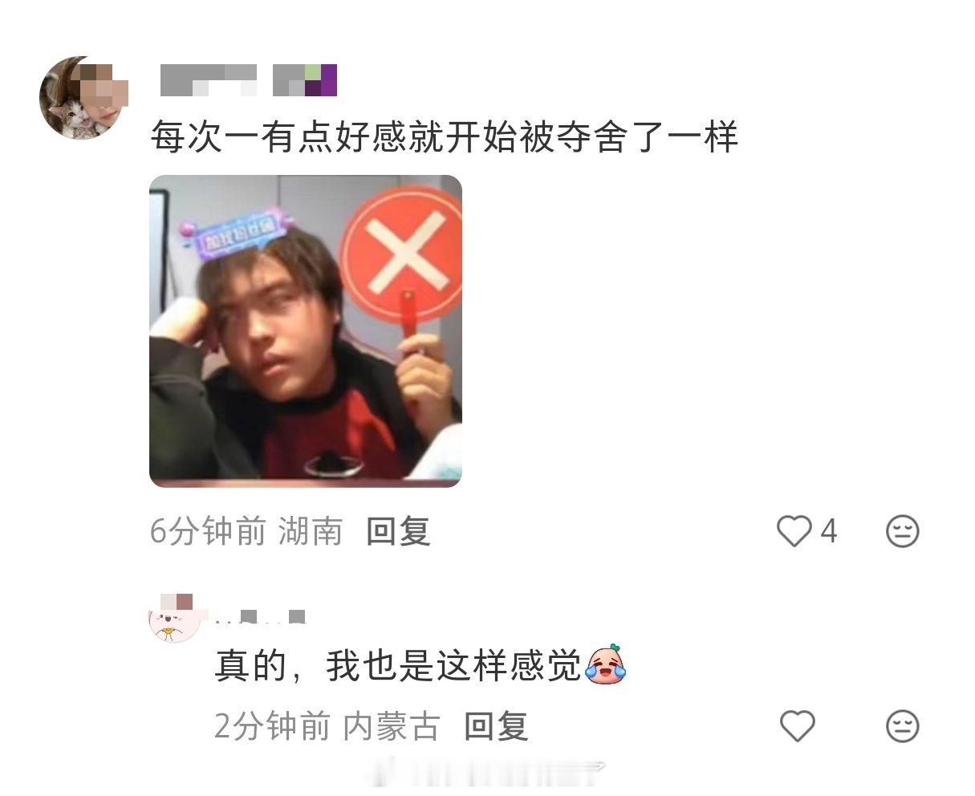
Task: Click 回复 under the Hunan comment
Action: 398,531
